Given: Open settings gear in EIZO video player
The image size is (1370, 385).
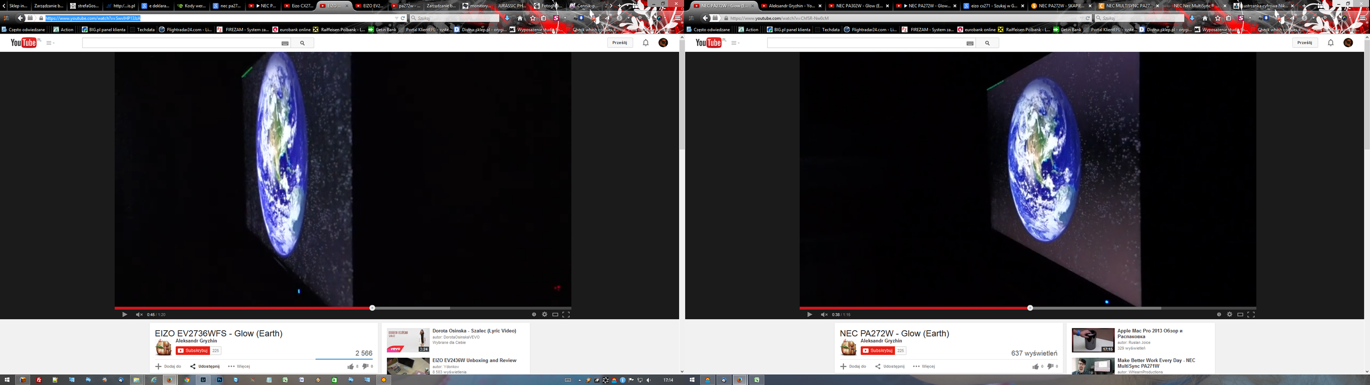Looking at the screenshot, I should pyautogui.click(x=545, y=314).
